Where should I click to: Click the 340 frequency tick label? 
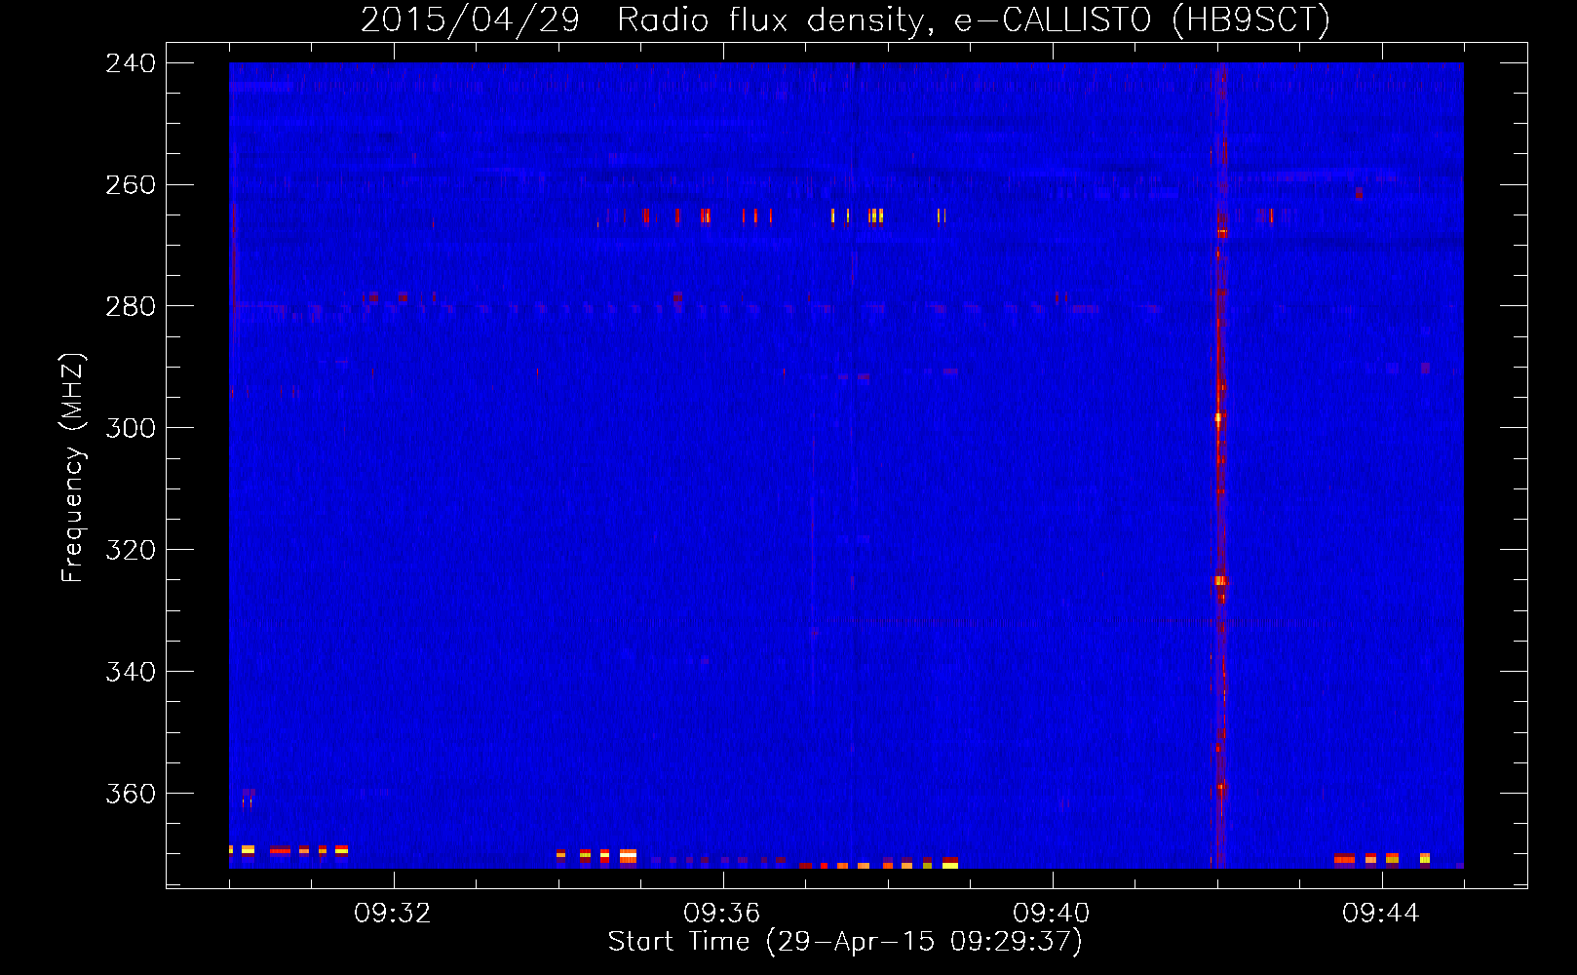[131, 673]
